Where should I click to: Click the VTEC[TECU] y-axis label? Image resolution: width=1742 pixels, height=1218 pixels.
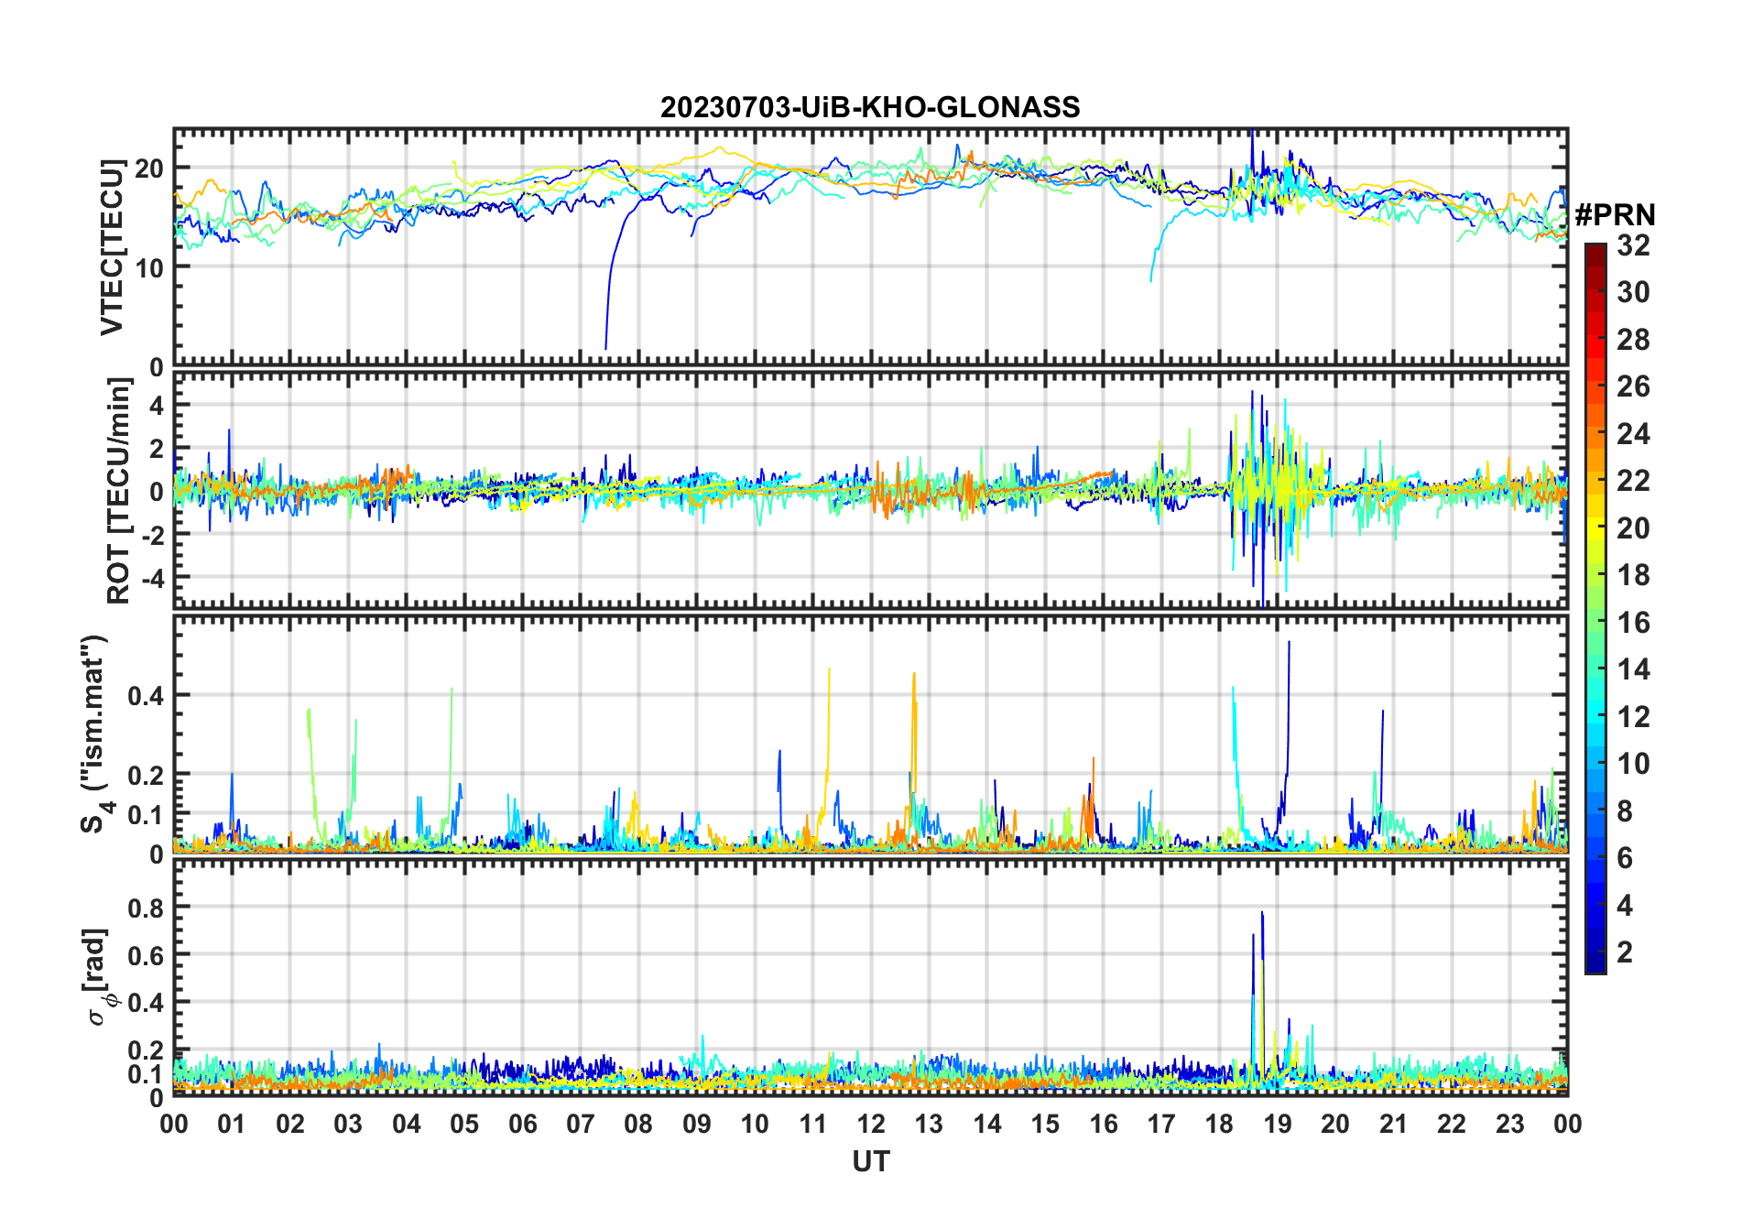(112, 247)
